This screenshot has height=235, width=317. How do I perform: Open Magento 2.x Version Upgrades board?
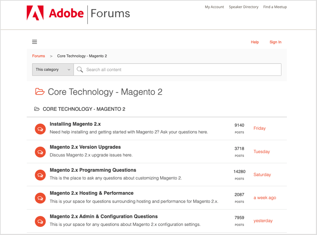85,147
